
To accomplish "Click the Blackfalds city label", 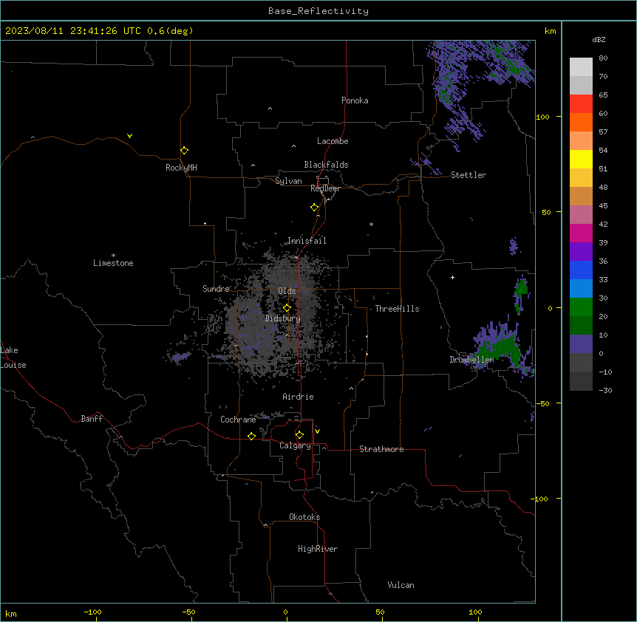I will [326, 165].
